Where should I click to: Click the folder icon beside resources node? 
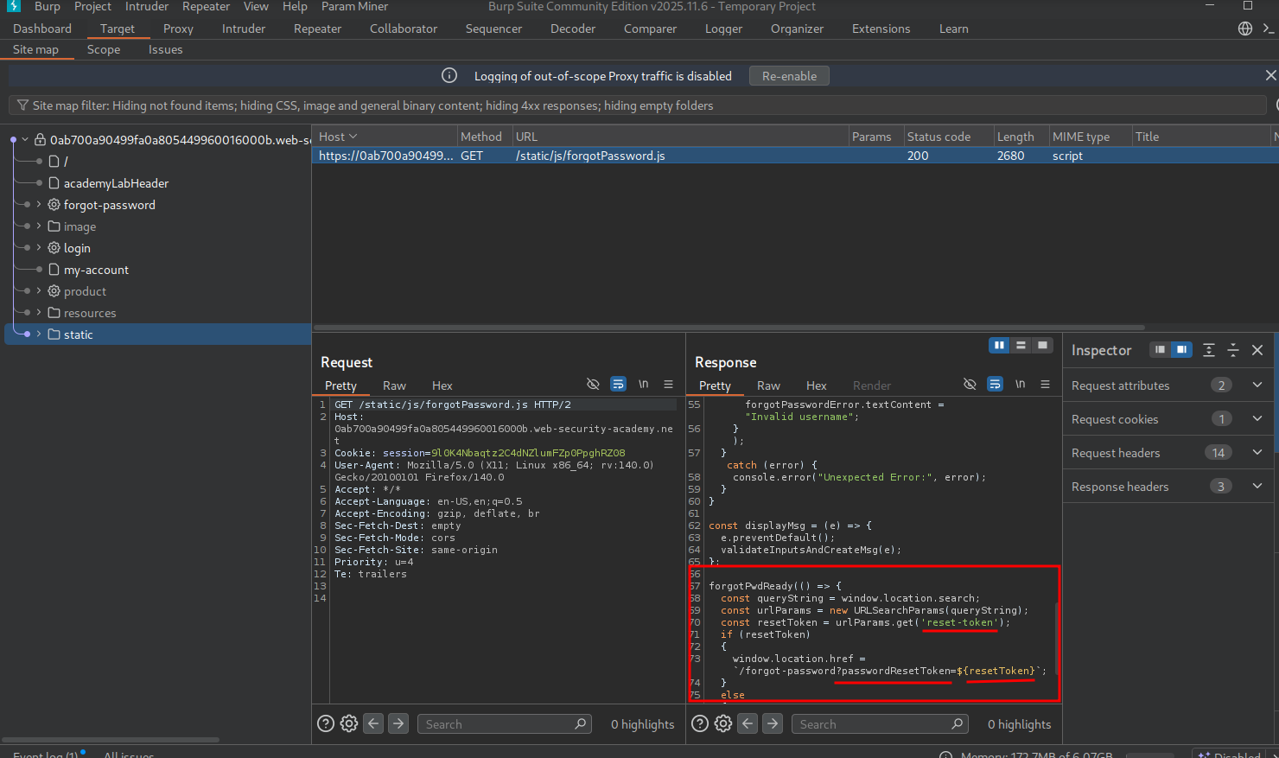54,313
